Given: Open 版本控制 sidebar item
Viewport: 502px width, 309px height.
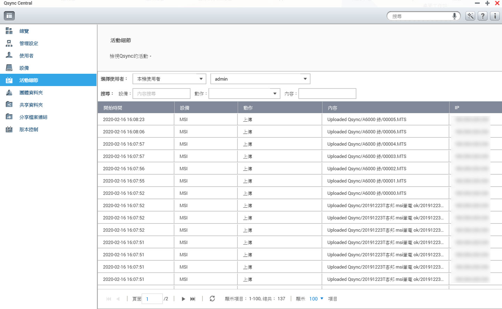Looking at the screenshot, I should pyautogui.click(x=29, y=130).
